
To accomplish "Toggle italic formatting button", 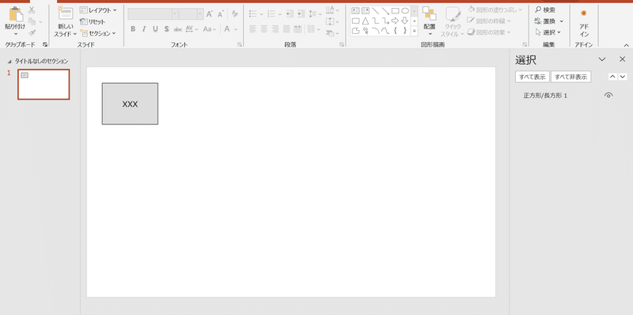I will pos(144,29).
